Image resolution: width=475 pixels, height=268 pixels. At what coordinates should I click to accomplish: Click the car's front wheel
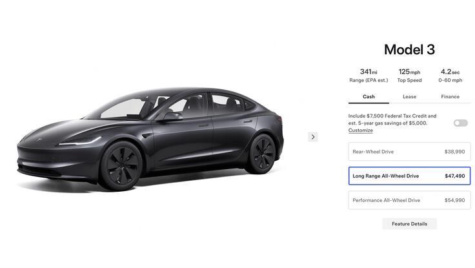[121, 165]
